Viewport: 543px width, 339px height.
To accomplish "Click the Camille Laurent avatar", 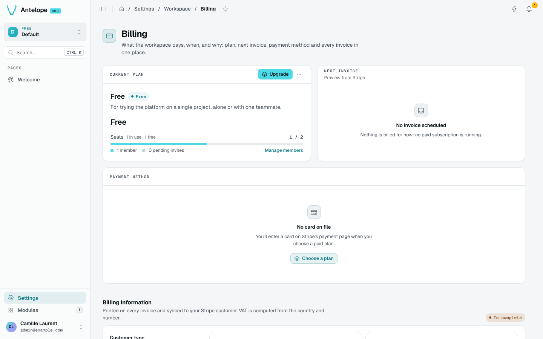I will tap(11, 327).
